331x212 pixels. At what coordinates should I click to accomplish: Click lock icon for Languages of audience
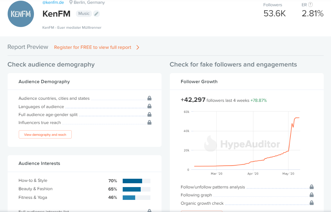click(149, 106)
